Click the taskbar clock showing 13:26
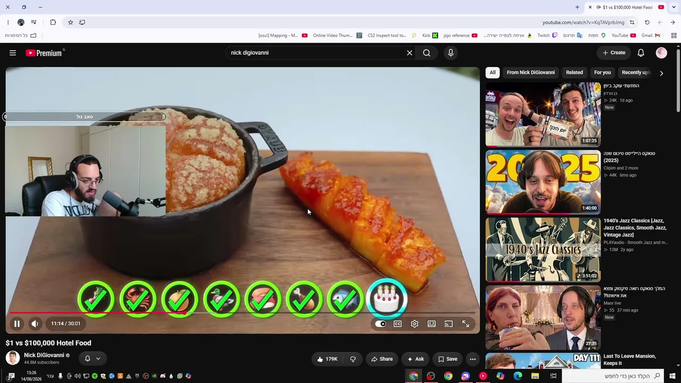The width and height of the screenshot is (681, 383). coord(31,376)
